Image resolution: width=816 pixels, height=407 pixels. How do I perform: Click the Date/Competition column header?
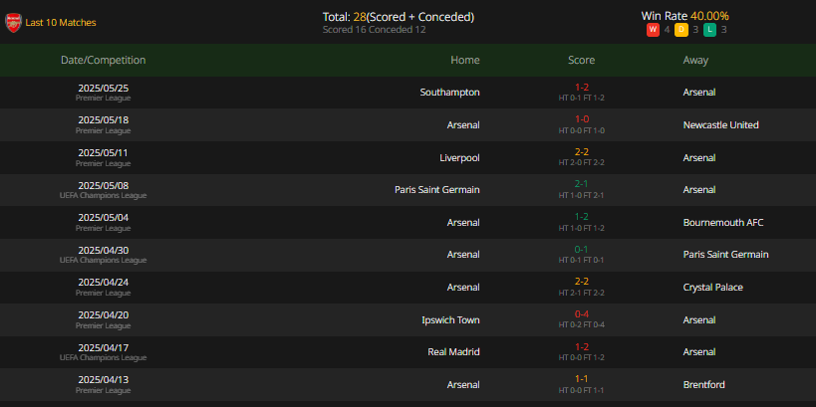pos(103,61)
